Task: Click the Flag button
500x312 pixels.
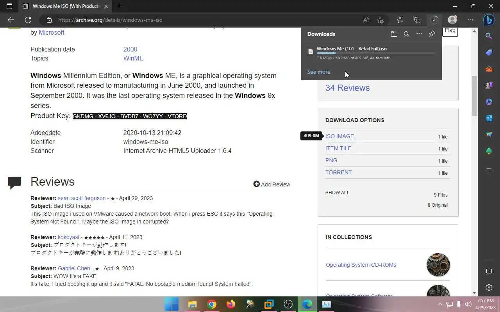Action: point(450,30)
